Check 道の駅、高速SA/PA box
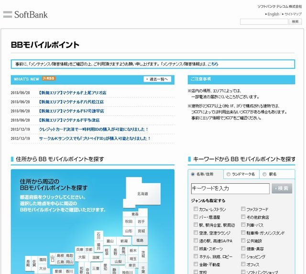Image resolution: width=306 pixels, height=274 pixels. coord(196,240)
